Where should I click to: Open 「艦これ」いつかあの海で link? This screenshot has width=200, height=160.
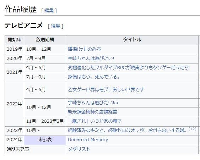95,121
